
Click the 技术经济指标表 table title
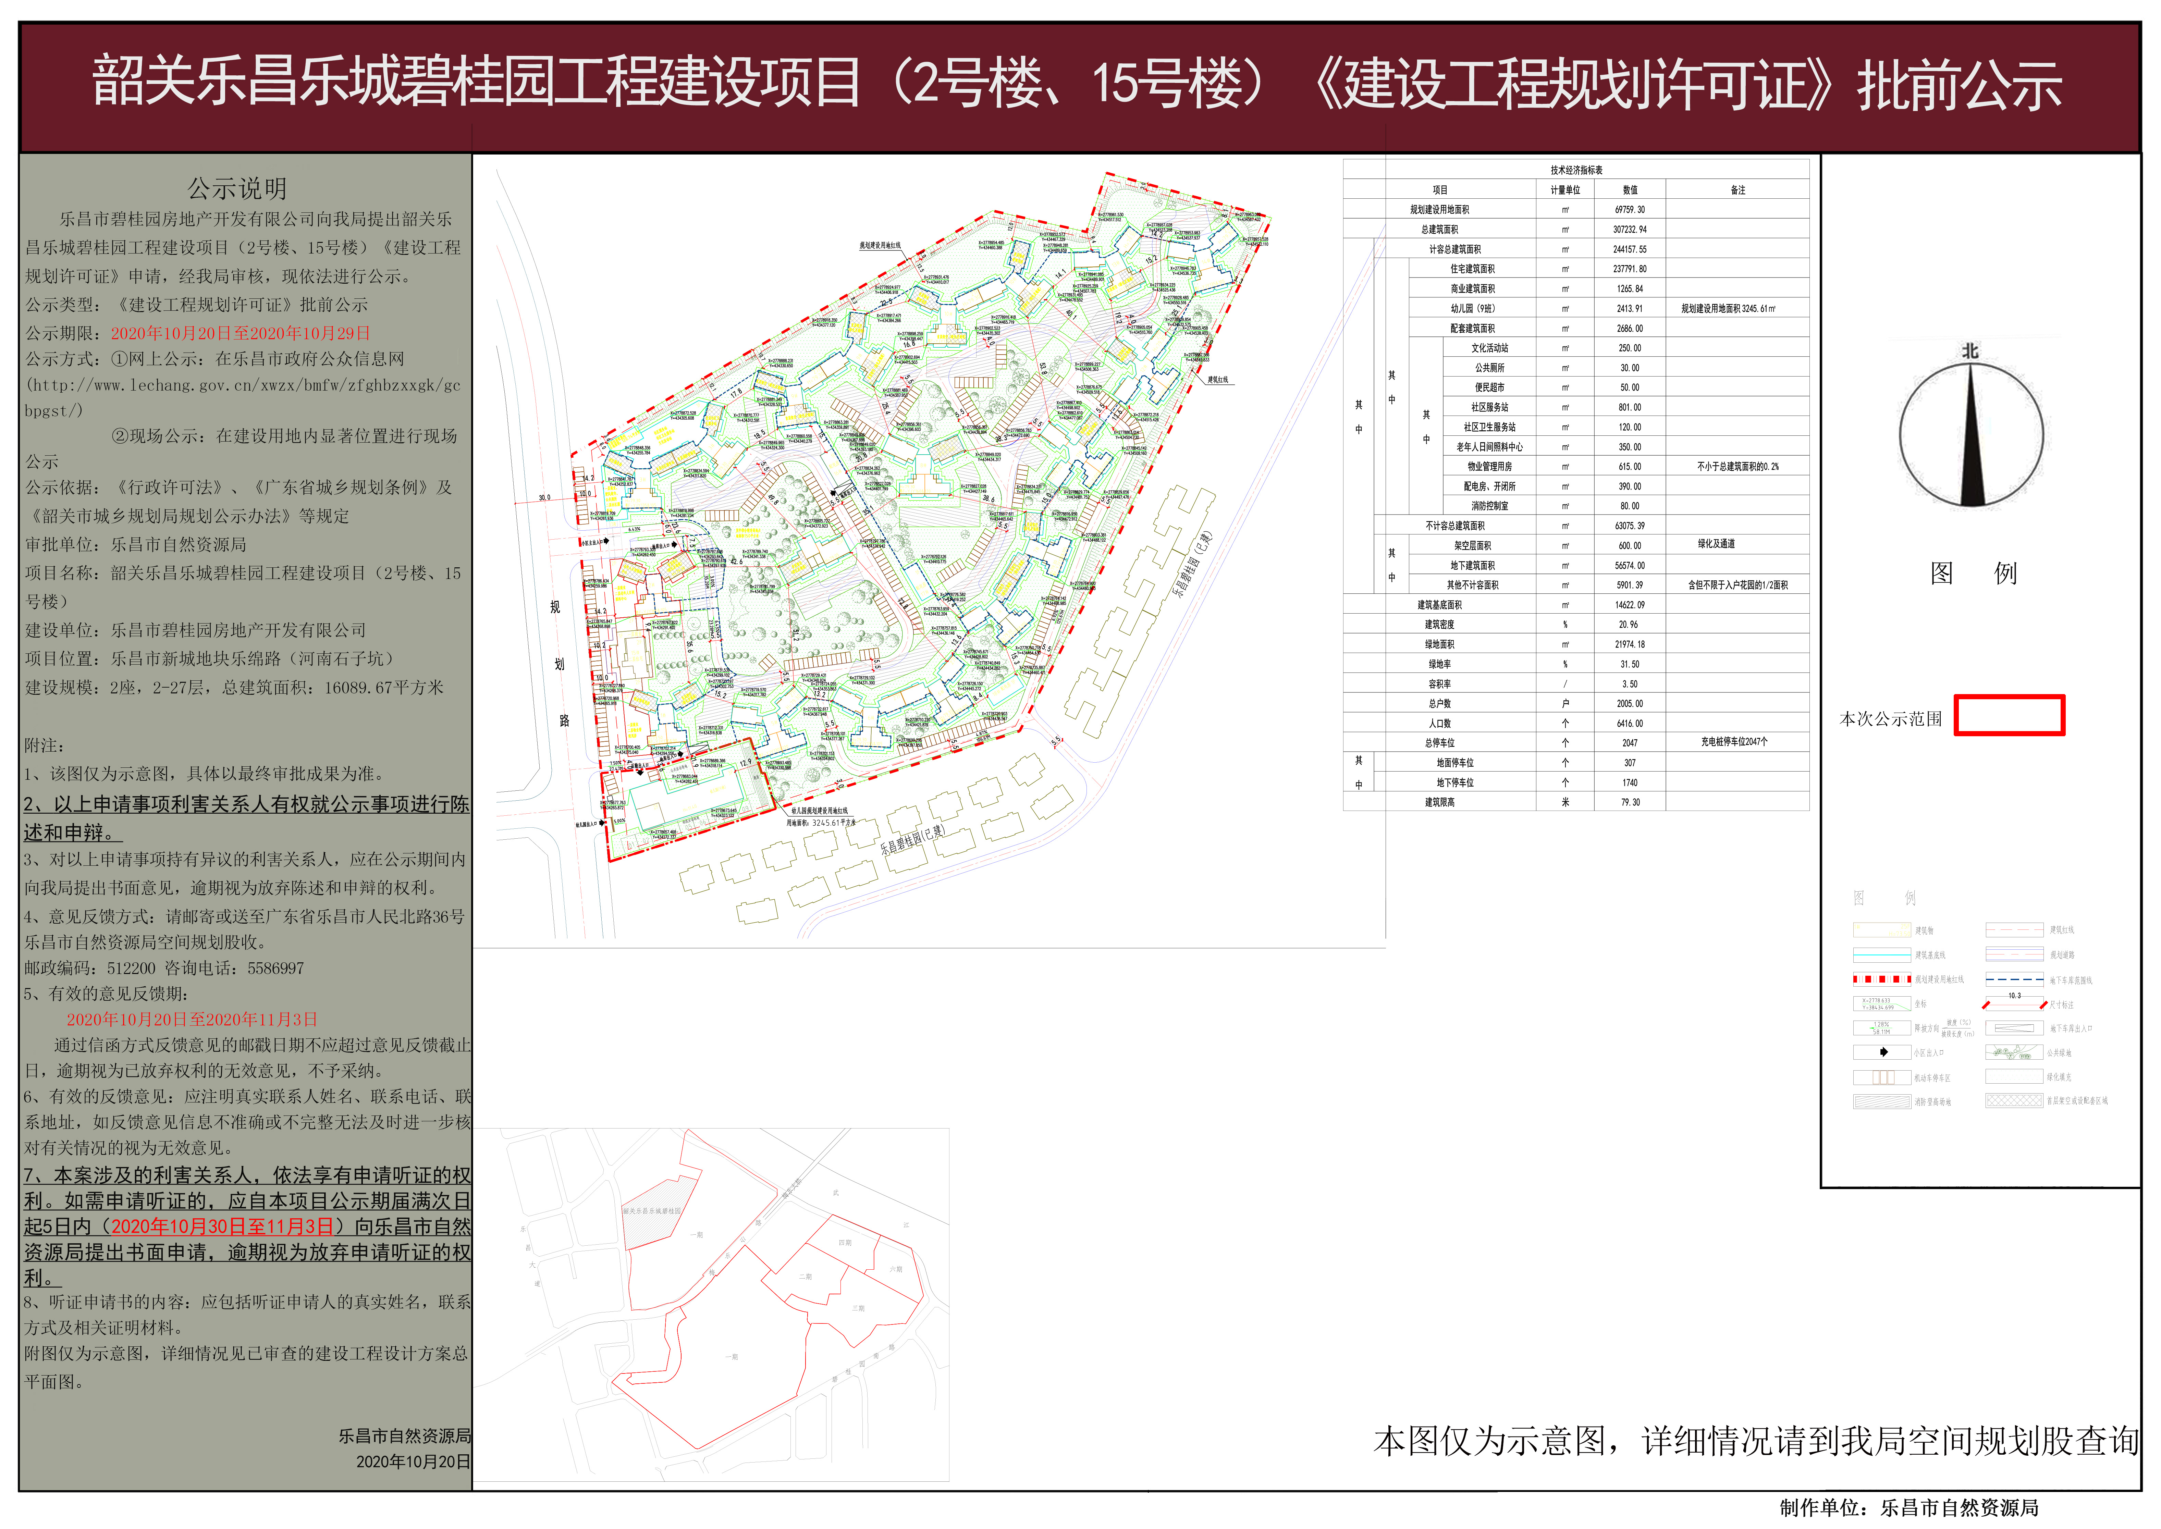(x=1576, y=170)
